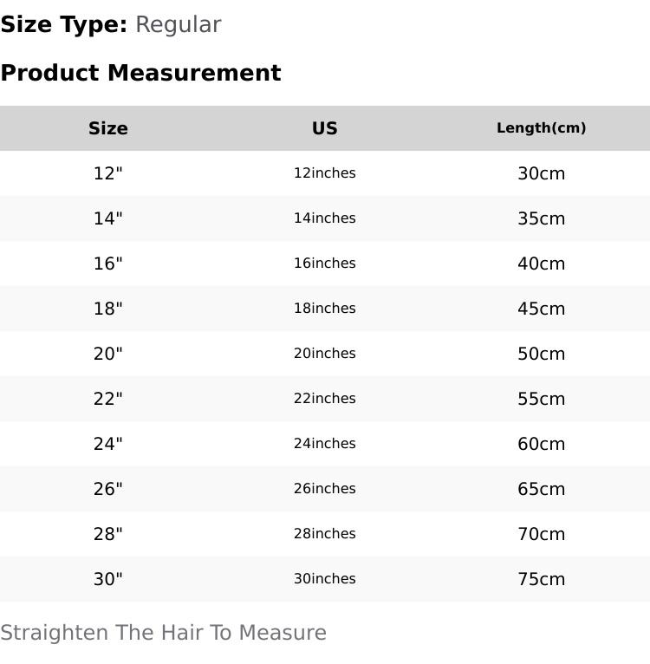650x664 pixels.
Task: Select the 70cm length cell
Action: (x=542, y=534)
